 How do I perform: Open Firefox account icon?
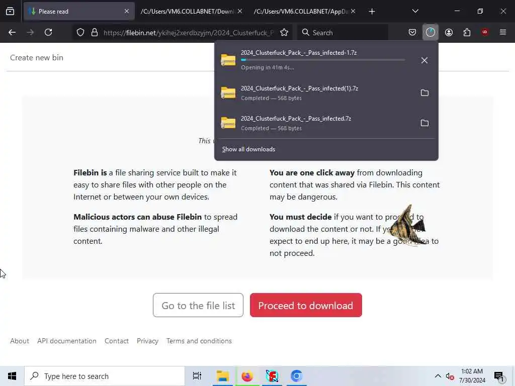pyautogui.click(x=449, y=33)
